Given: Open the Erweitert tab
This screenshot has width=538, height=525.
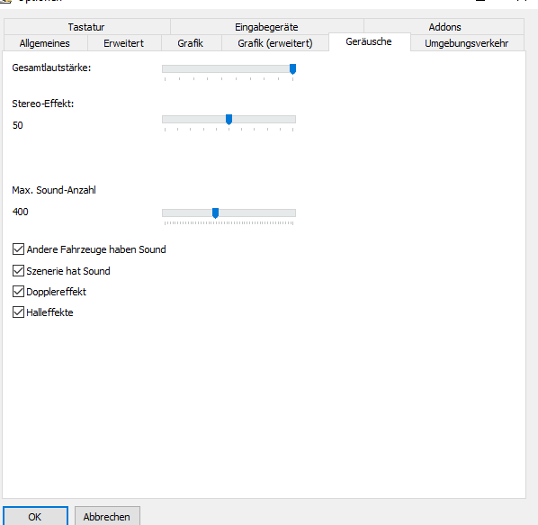Looking at the screenshot, I should [x=124, y=43].
